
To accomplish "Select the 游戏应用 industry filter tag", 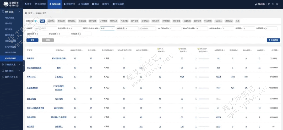I will pyautogui.click(x=61, y=21).
